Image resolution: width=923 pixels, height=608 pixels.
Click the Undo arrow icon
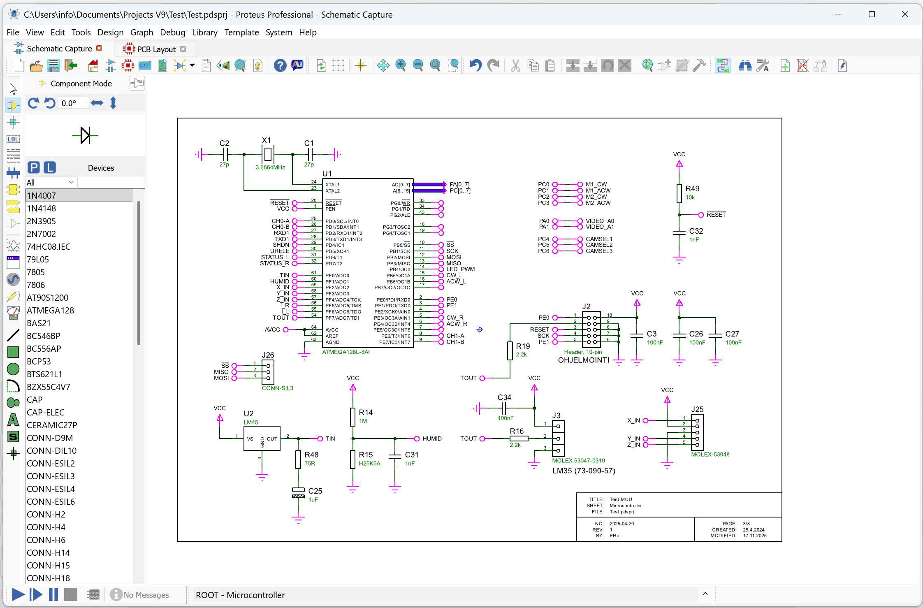[x=475, y=65]
